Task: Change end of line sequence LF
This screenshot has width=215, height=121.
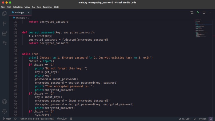Action: pos(195,119)
